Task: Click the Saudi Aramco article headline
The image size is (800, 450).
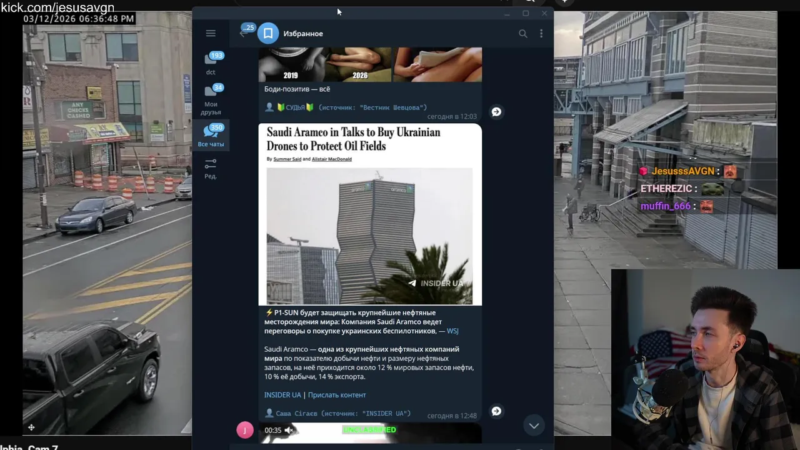Action: 353,139
